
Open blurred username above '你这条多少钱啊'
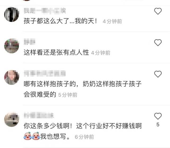click(x=39, y=115)
